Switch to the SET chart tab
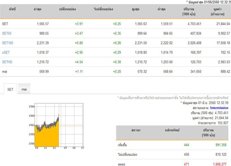This screenshot has height=166, width=231. [10, 89]
